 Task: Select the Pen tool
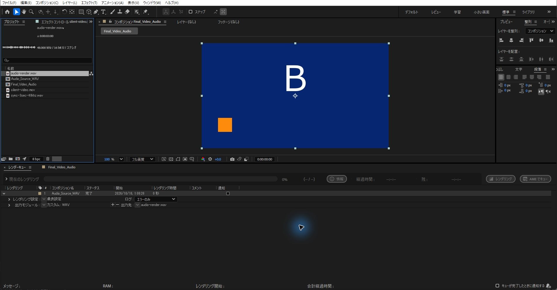(96, 12)
